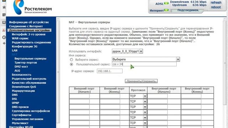Open the Выберете service dropdown

click(x=146, y=59)
